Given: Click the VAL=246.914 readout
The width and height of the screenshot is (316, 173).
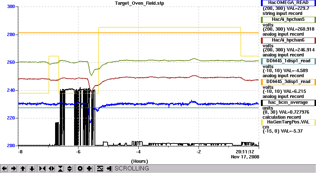Looking at the screenshot, I should (300, 50).
